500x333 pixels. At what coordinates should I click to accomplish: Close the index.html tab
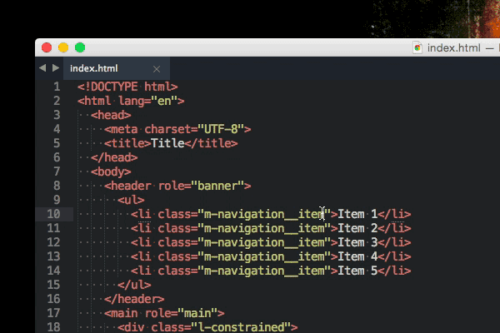[x=157, y=68]
